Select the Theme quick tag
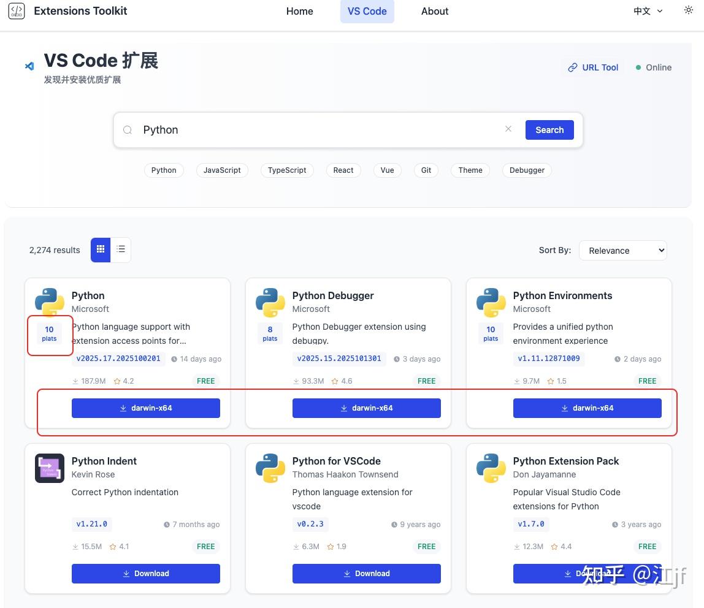The image size is (704, 608). click(470, 170)
